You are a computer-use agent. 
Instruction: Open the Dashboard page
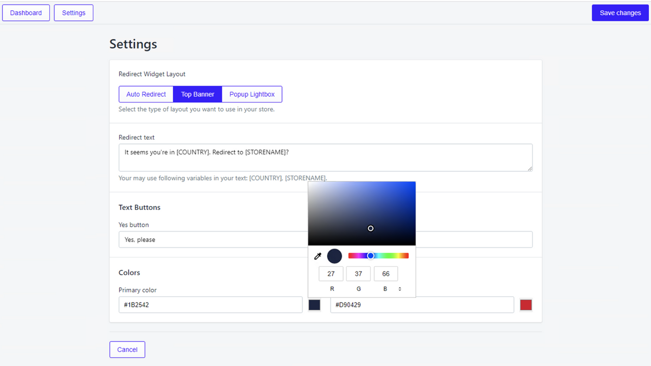[x=26, y=12]
